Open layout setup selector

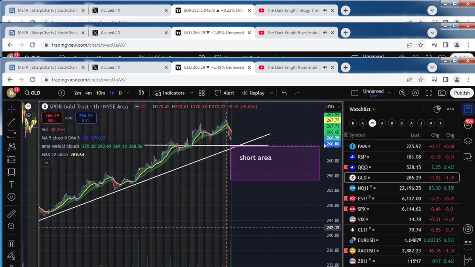coord(355,93)
